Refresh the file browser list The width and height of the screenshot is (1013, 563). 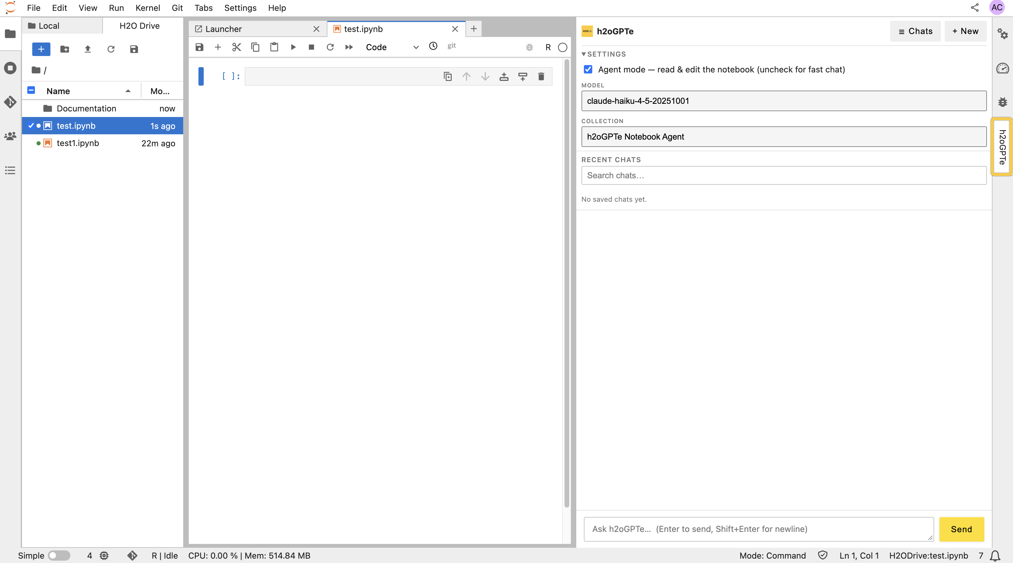pos(111,49)
